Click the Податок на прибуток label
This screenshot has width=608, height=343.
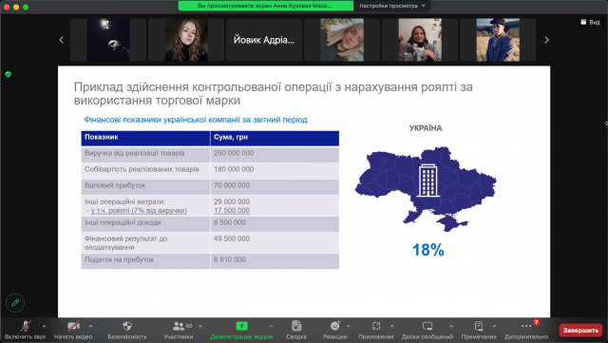coord(119,259)
